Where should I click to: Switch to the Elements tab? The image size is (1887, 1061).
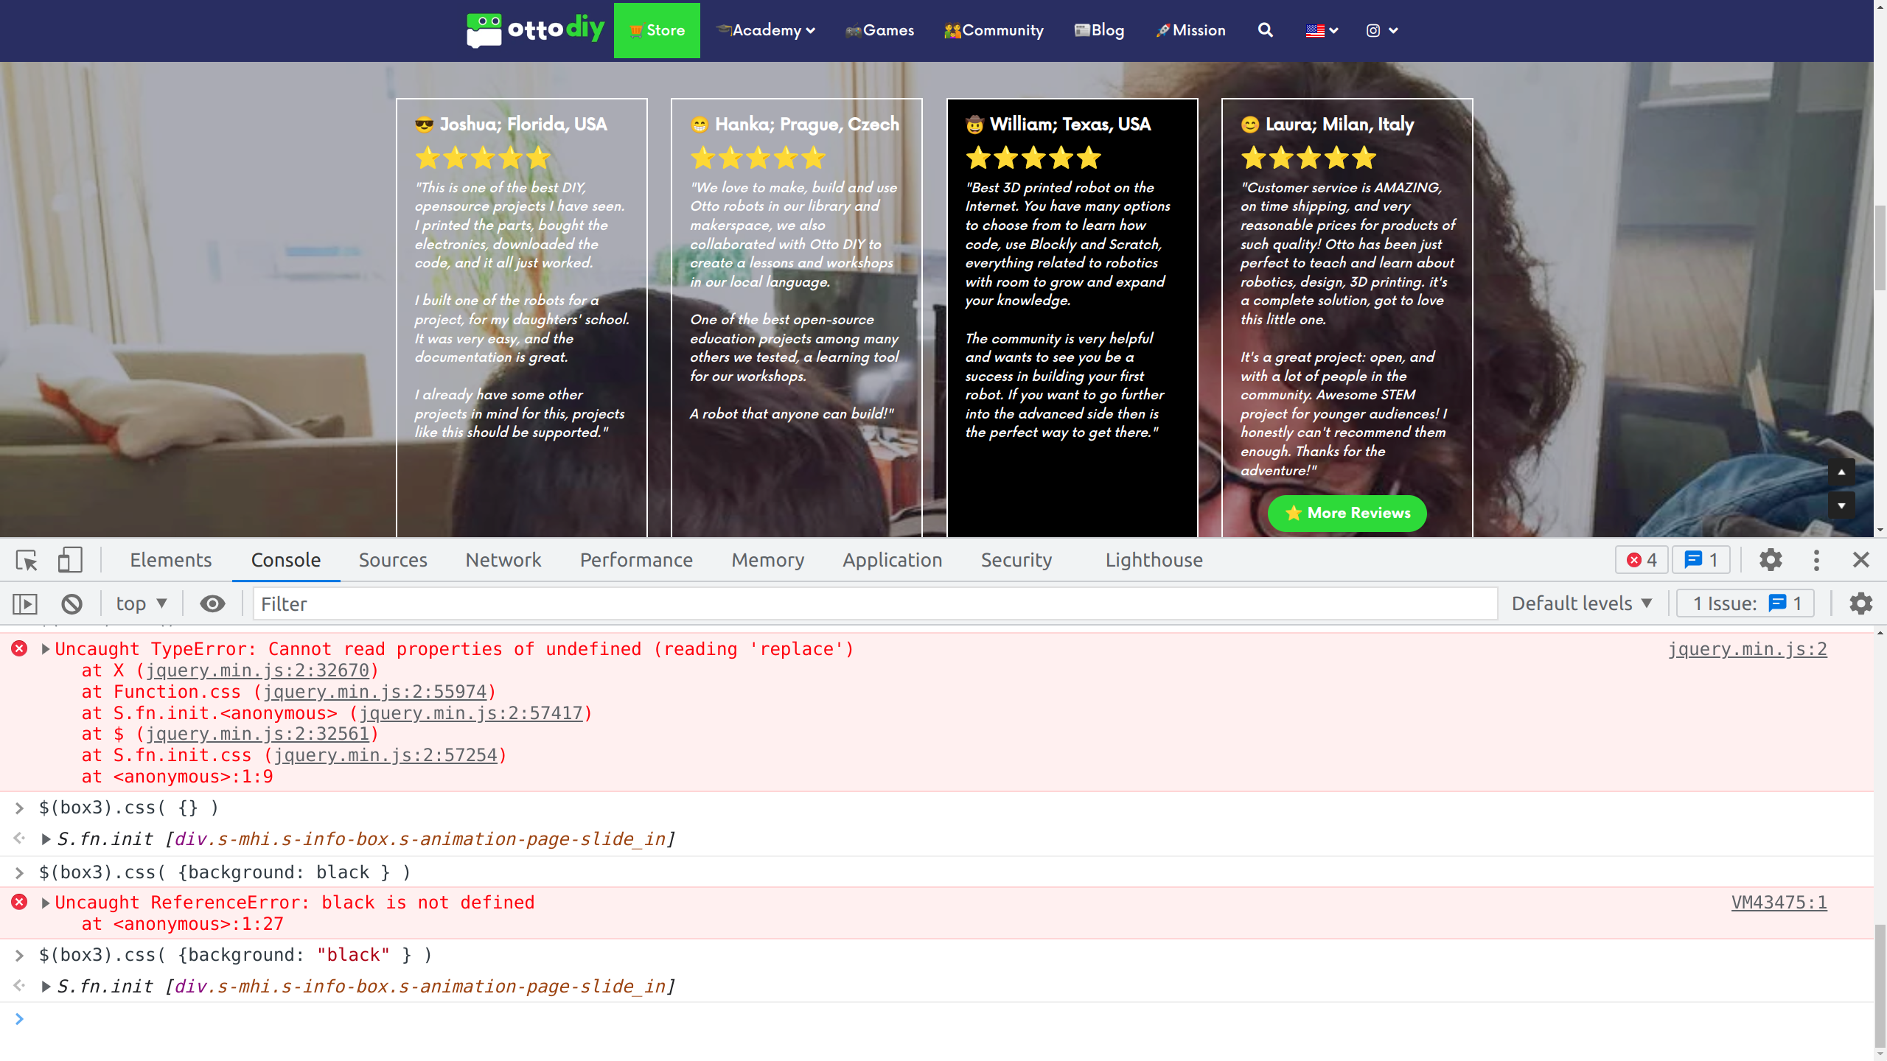[x=170, y=560]
